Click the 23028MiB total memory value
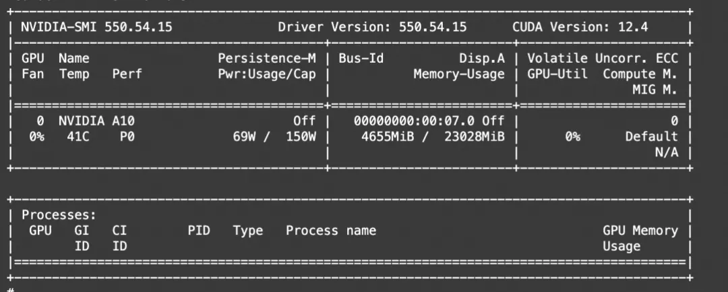This screenshot has width=728, height=292. click(x=475, y=136)
